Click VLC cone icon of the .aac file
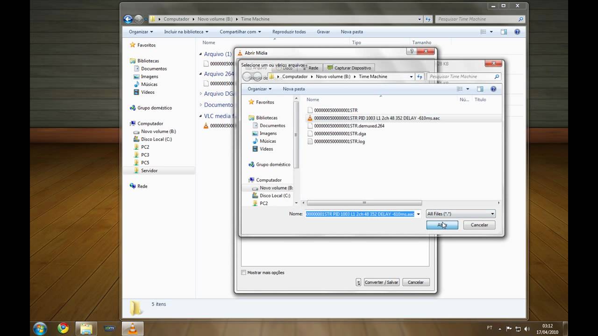 click(x=310, y=118)
